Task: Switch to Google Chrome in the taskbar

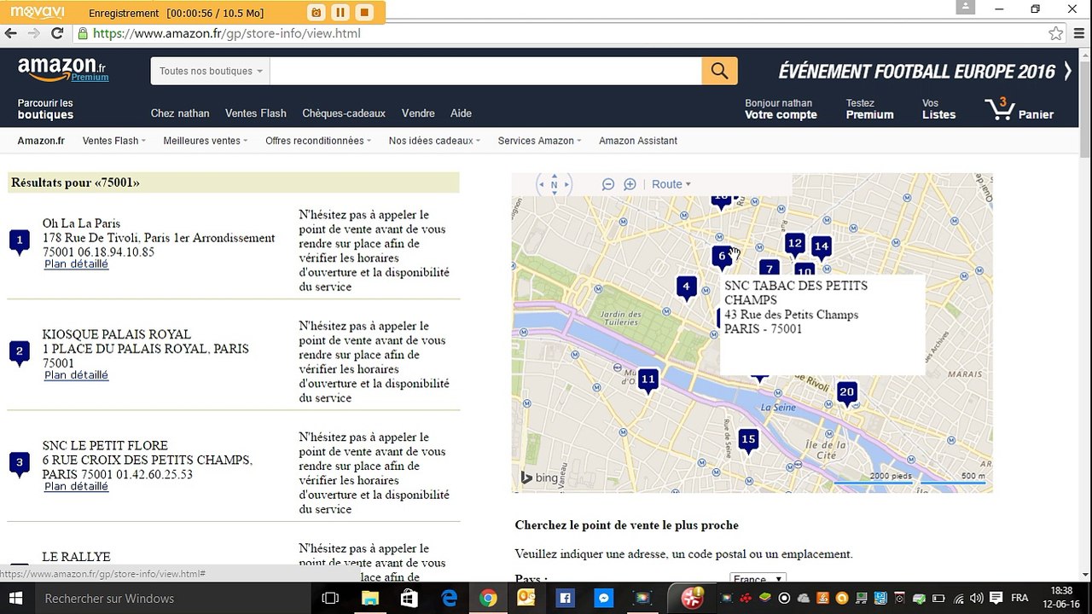Action: (488, 599)
